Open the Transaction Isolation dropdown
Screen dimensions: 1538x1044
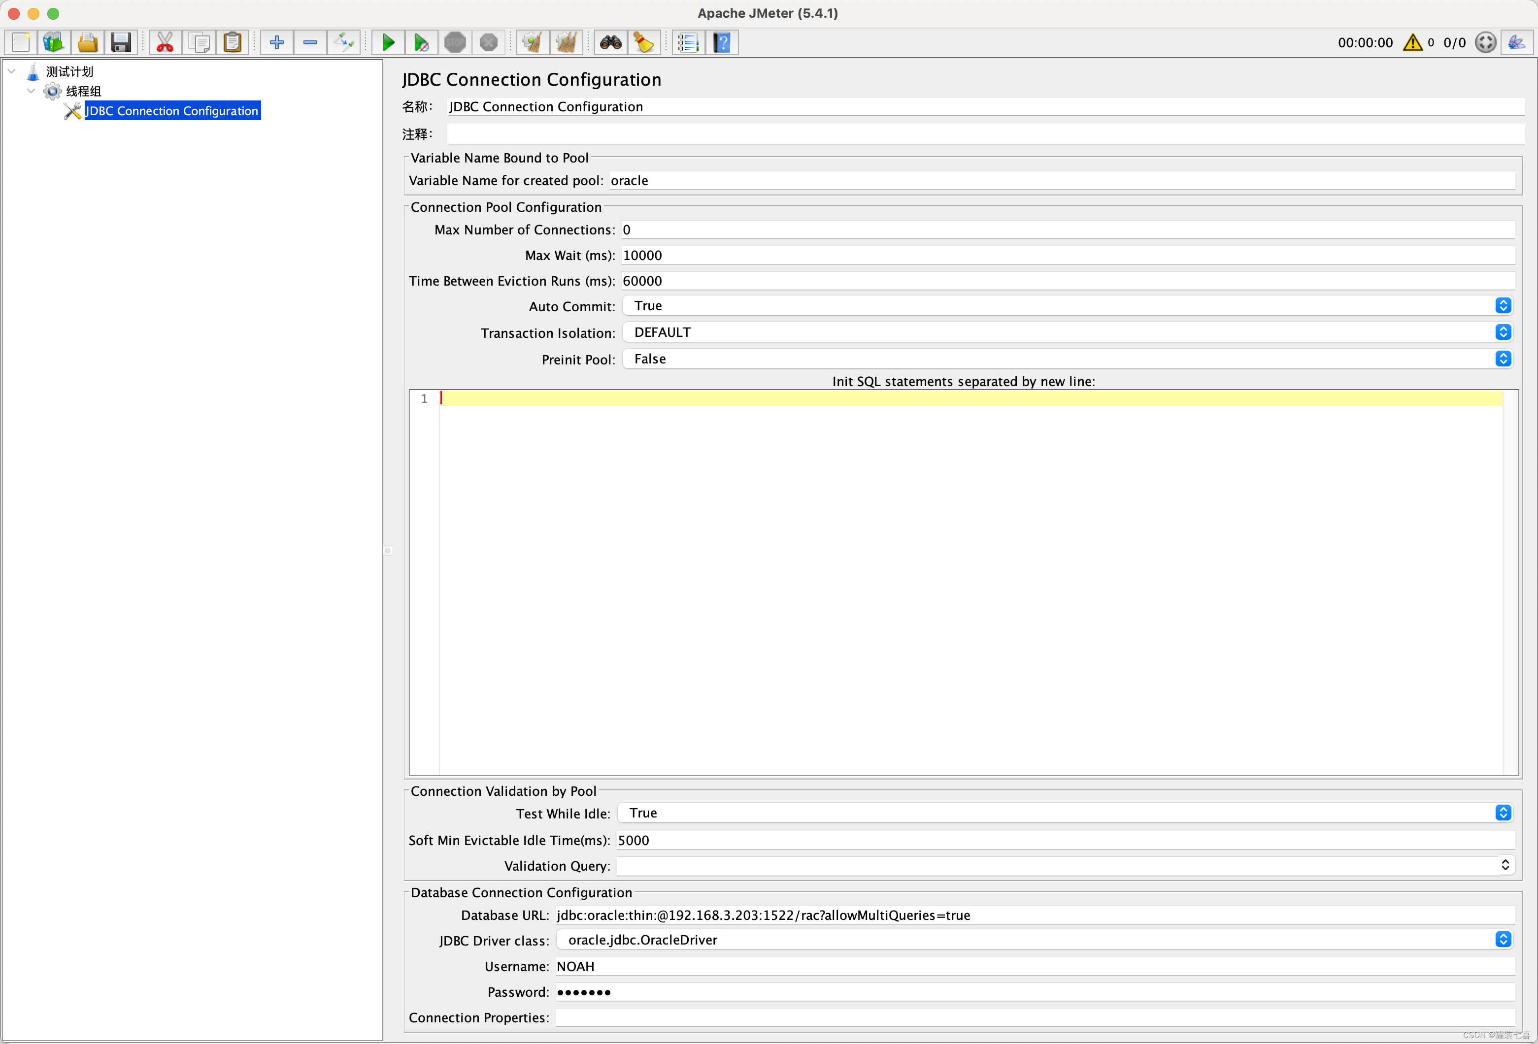pyautogui.click(x=1068, y=332)
